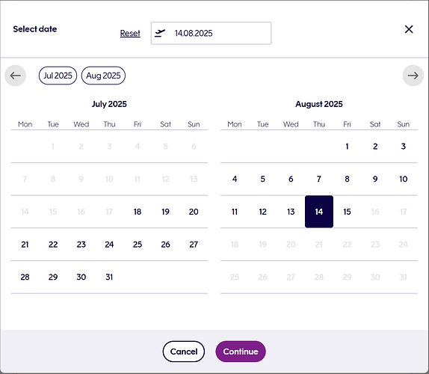429x374 pixels.
Task: Click the Reset link
Action: tap(130, 33)
